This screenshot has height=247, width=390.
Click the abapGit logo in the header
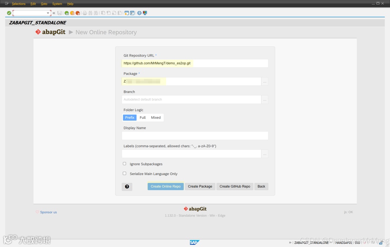50,32
